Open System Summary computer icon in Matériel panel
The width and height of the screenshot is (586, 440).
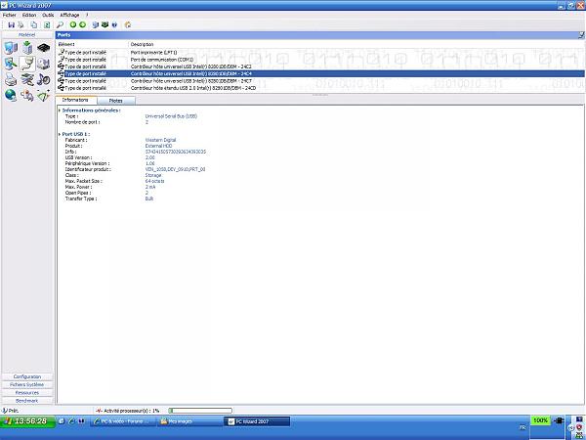click(x=11, y=48)
